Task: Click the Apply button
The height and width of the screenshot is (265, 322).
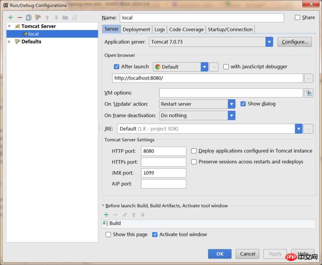Action: [275, 254]
